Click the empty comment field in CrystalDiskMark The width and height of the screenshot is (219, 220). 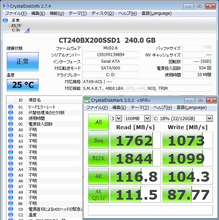click(x=150, y=210)
